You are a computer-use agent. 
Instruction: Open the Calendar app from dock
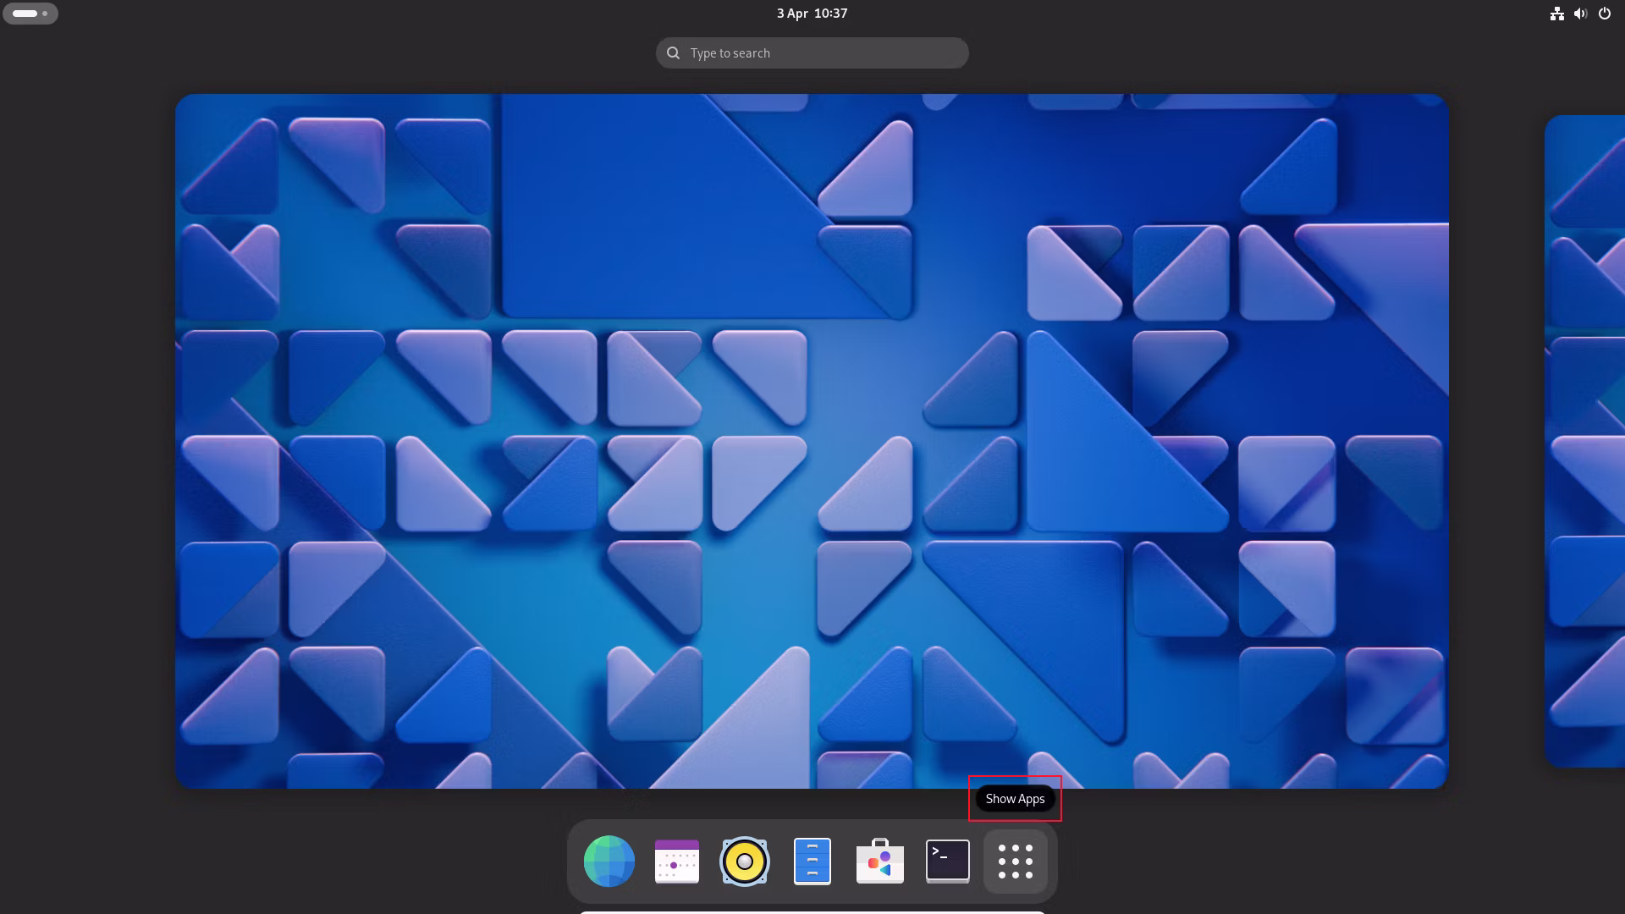[x=676, y=862]
